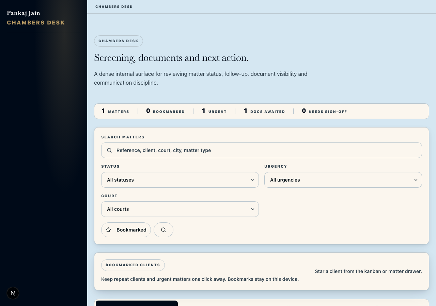The height and width of the screenshot is (306, 436).
Task: Click the Pankaj Jain sidebar title
Action: 24,13
